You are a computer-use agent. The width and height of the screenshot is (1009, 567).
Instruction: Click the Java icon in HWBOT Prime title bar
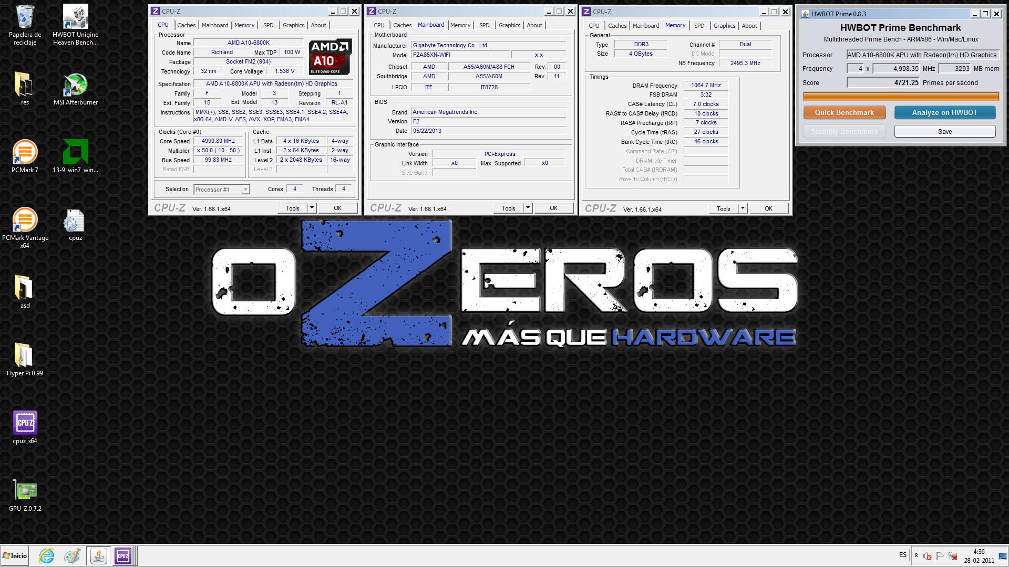(805, 14)
